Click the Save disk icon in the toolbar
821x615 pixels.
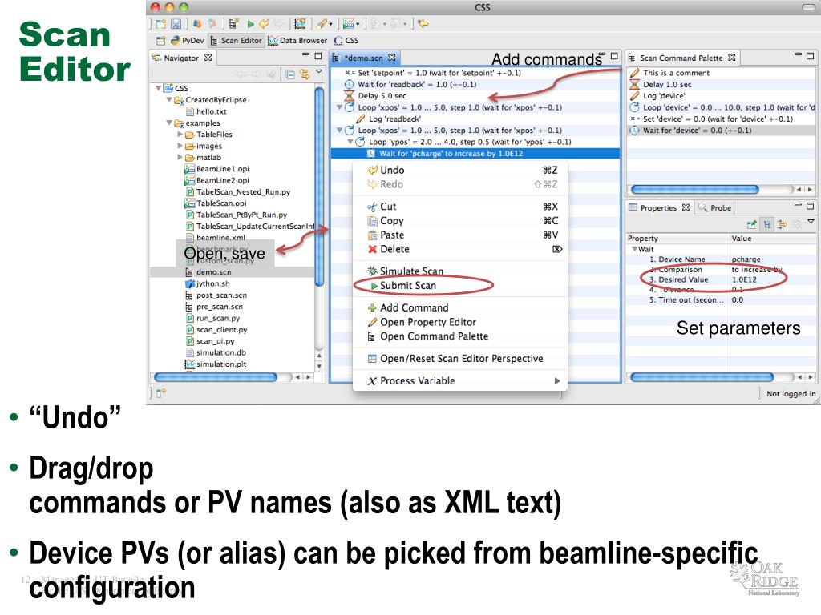coord(176,23)
